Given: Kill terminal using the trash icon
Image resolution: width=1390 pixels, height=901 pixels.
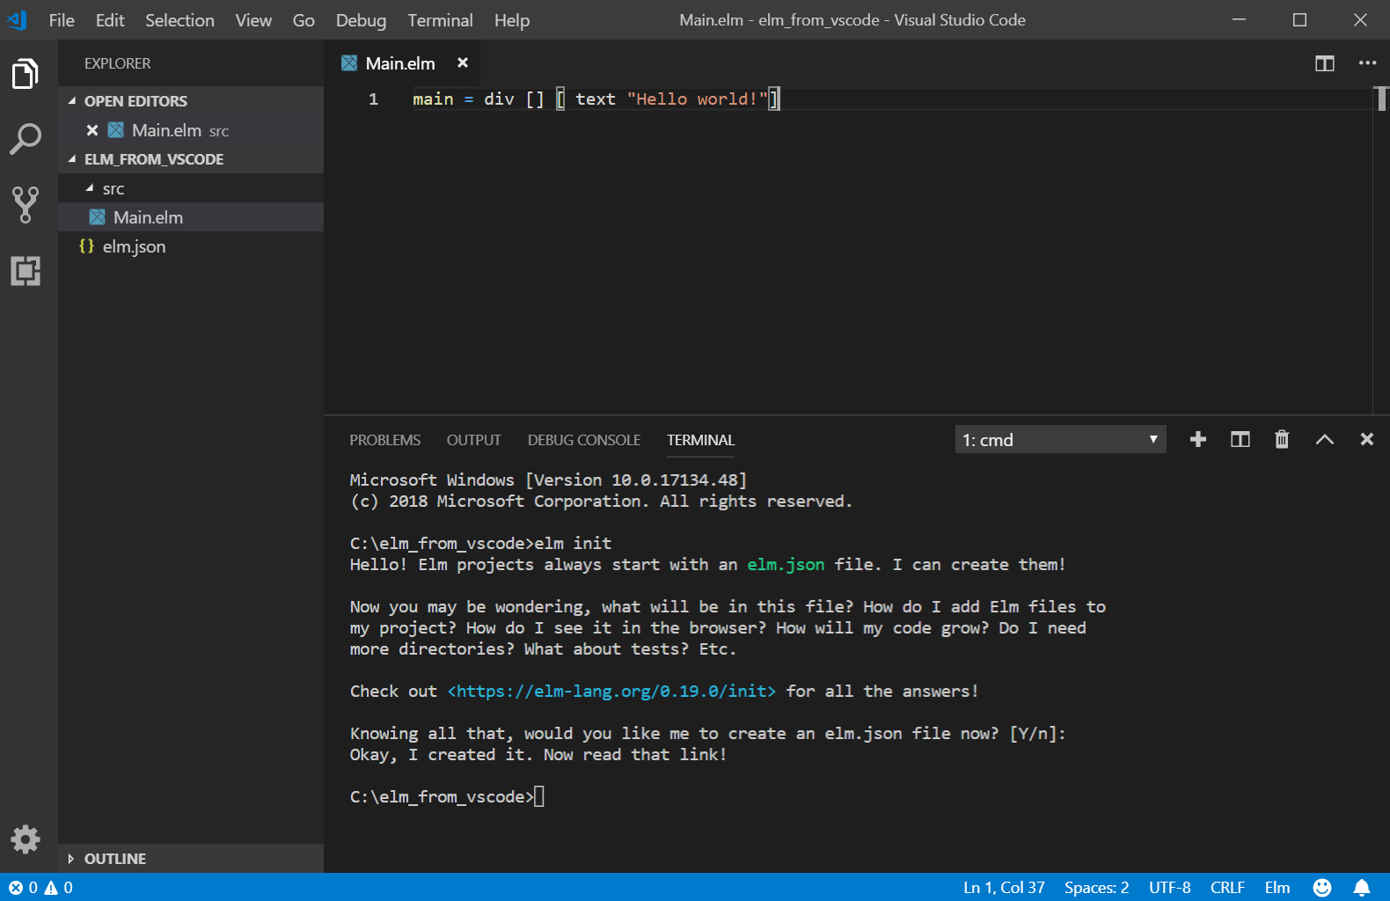Looking at the screenshot, I should [x=1282, y=439].
